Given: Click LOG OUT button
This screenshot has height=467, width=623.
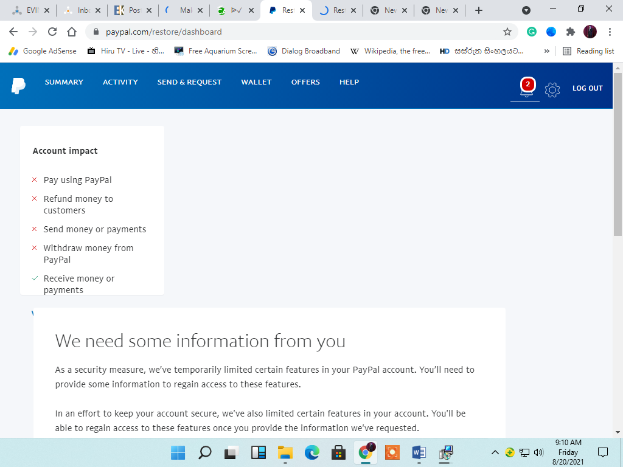Looking at the screenshot, I should [x=588, y=88].
